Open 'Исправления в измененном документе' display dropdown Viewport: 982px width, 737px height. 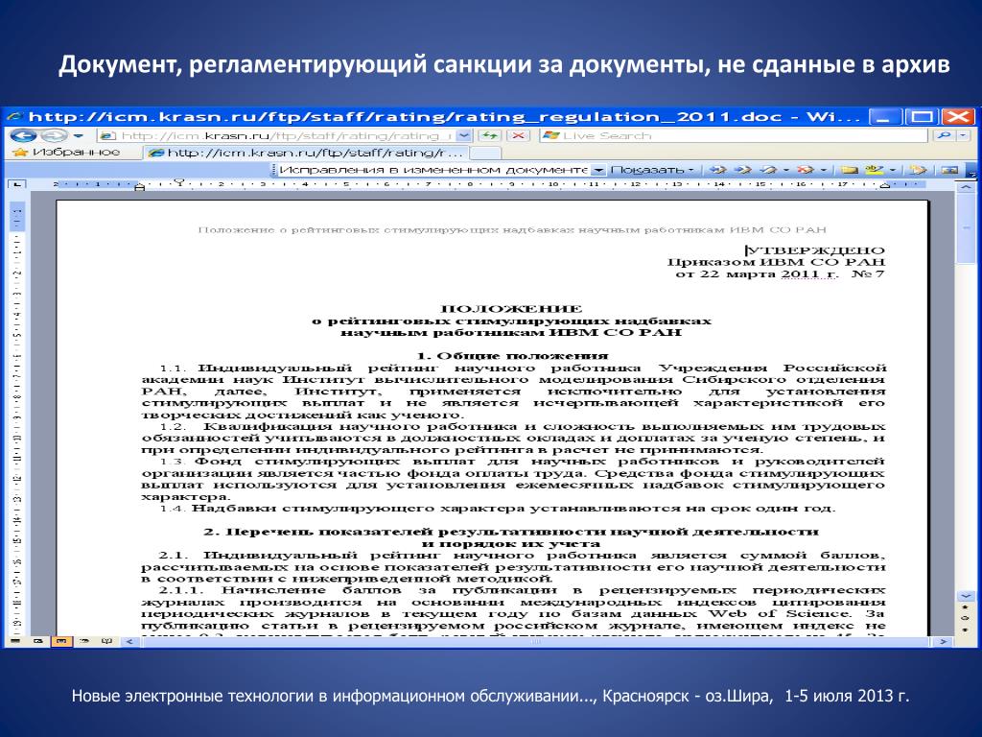[598, 170]
